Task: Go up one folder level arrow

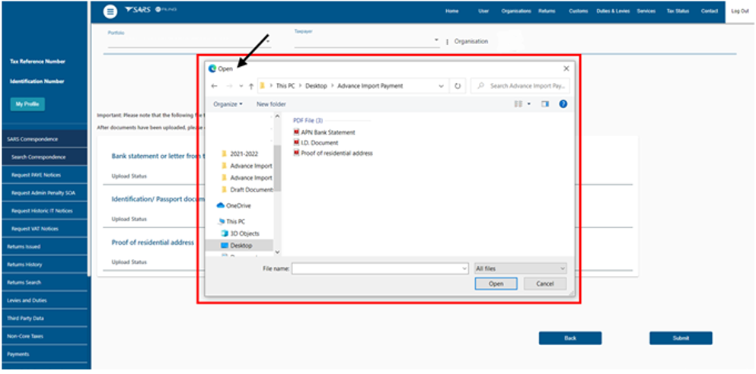Action: (251, 87)
